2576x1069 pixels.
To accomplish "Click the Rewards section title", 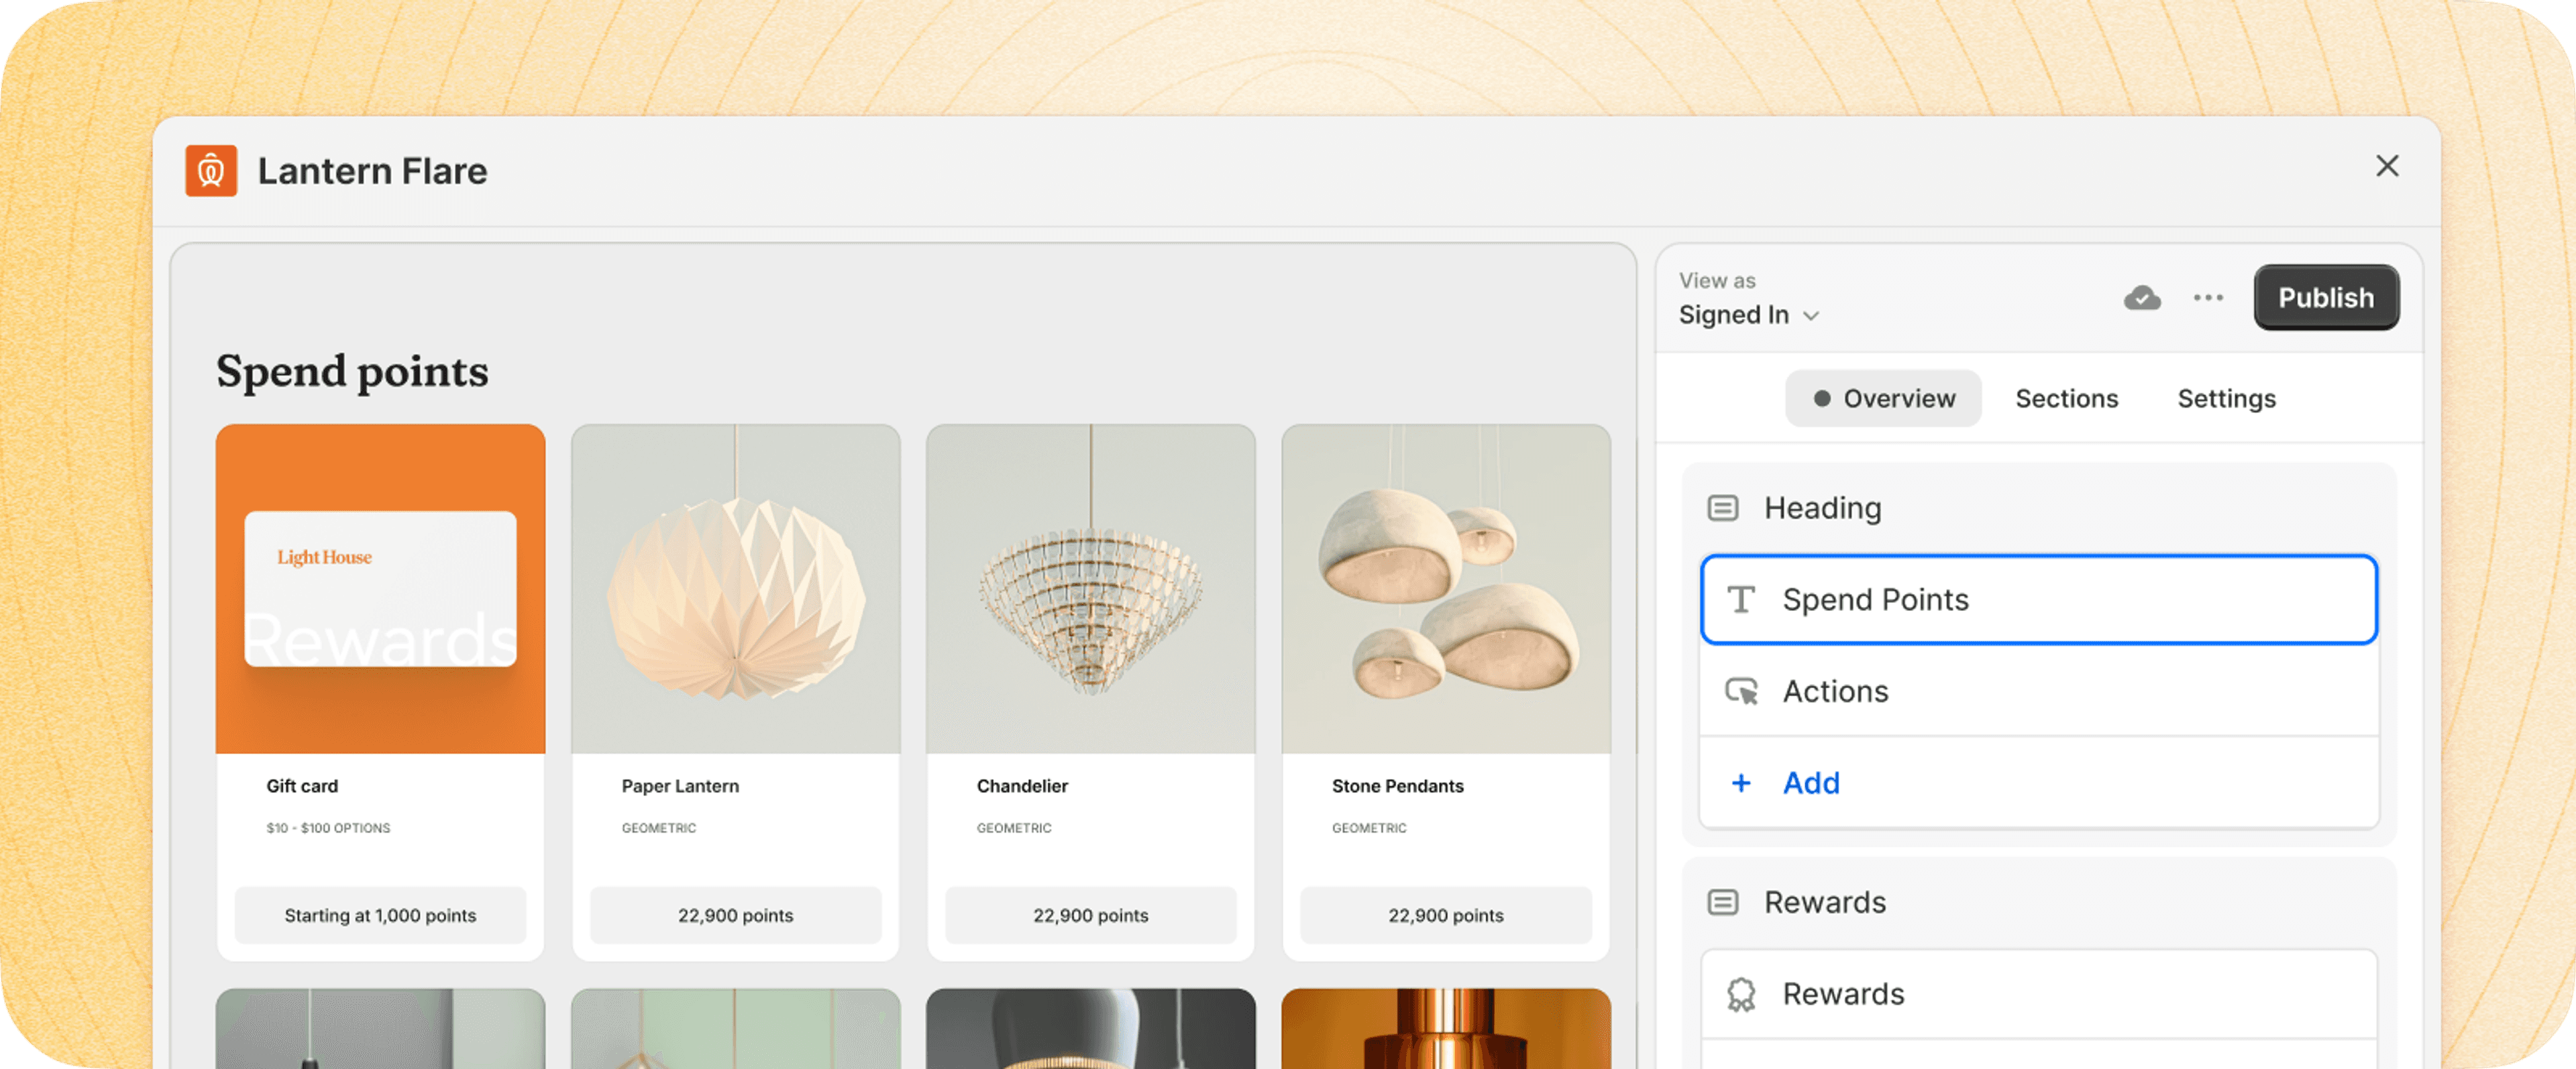I will (1824, 903).
